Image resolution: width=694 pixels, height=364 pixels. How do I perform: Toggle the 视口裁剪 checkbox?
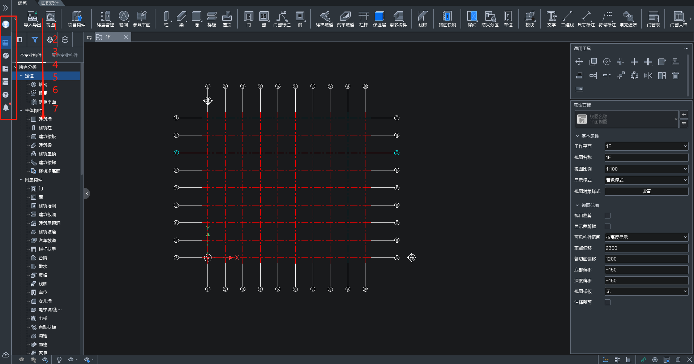pyautogui.click(x=608, y=216)
